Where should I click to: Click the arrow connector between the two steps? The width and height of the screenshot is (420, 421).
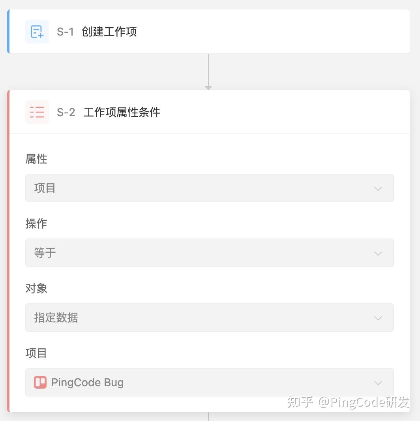tap(208, 71)
